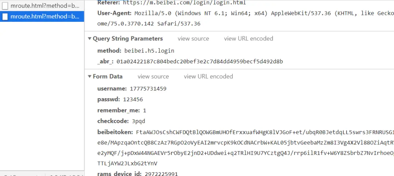Select the first mroute.html?method request row
Image resolution: width=394 pixels, height=176 pixels.
[42, 6]
